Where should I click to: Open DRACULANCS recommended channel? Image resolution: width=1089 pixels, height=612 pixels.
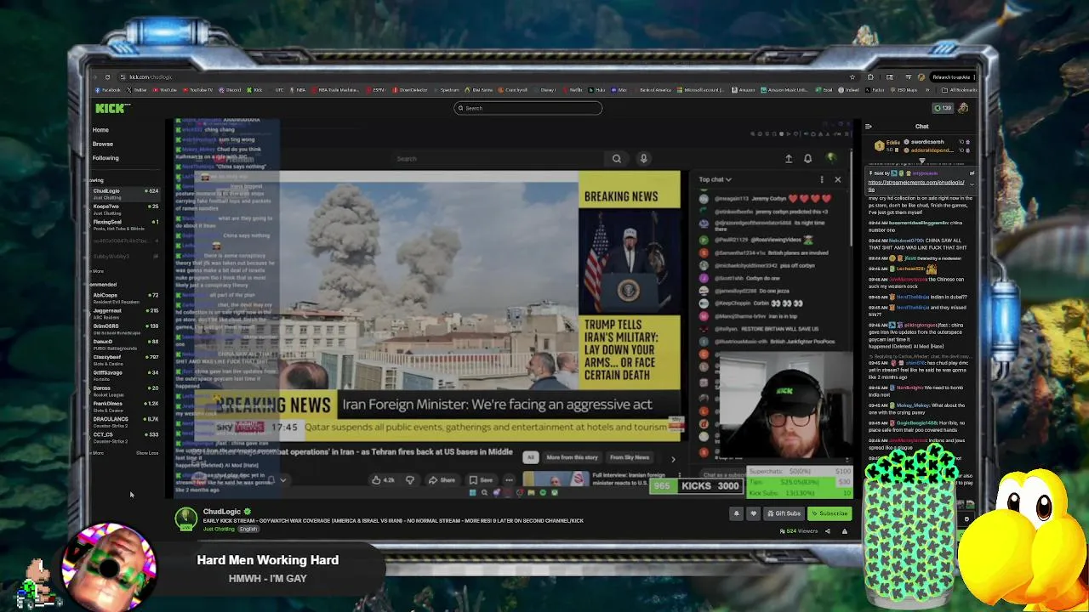125,421
